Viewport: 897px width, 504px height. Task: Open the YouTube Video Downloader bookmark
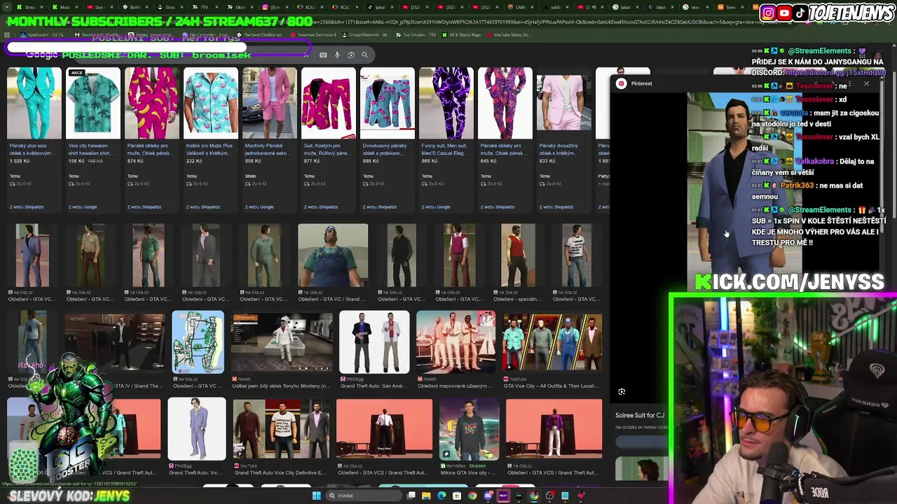tap(508, 34)
